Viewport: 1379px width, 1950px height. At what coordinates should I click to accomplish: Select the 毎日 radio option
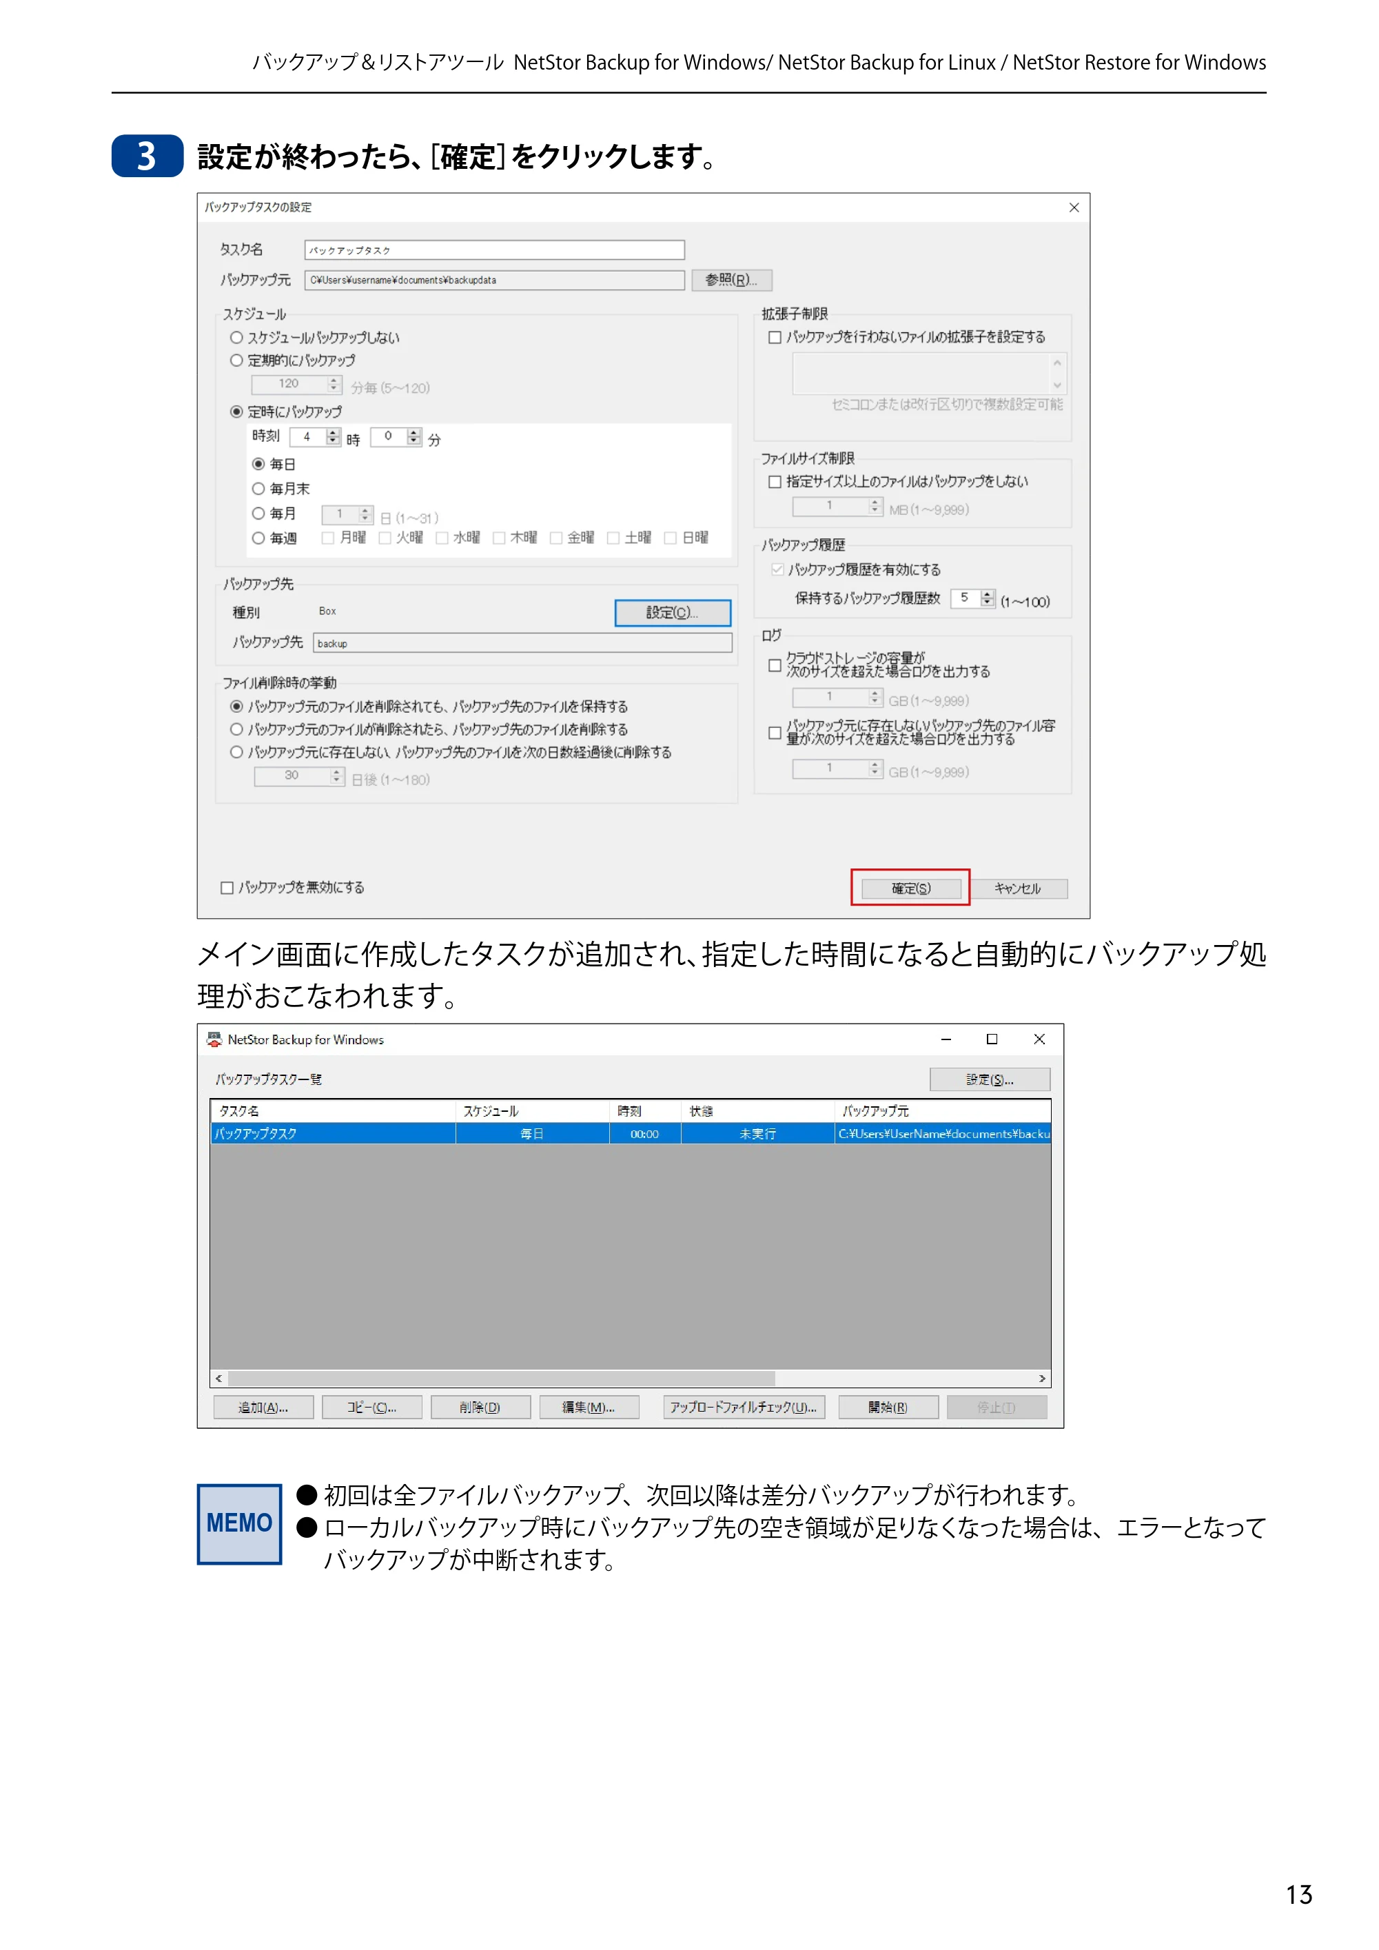258,464
